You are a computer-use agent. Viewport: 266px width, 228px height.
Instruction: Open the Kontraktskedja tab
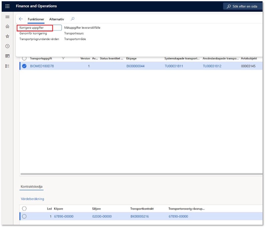point(31,187)
